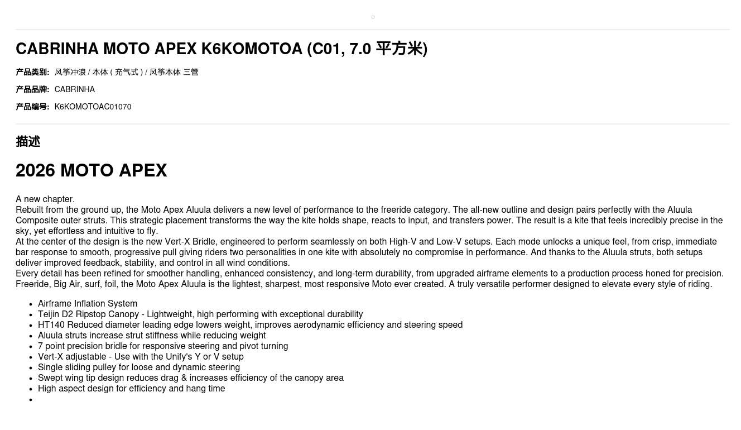Click the CABRINHA brand name value
The image size is (741, 430).
74,89
